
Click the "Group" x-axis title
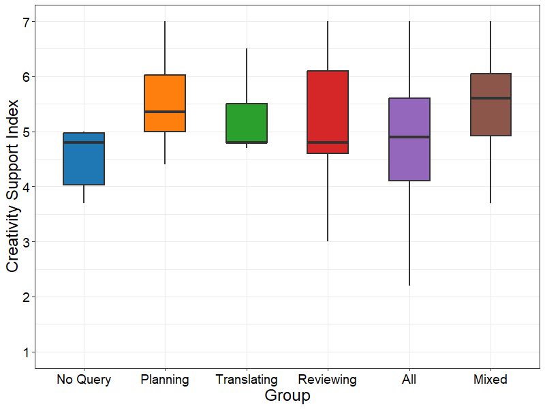[287, 396]
